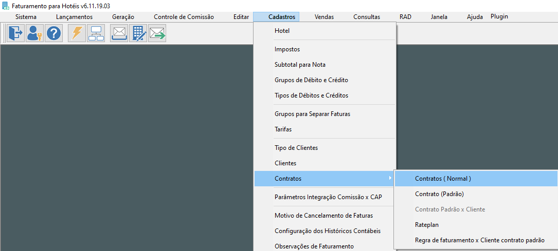Open the Consultas menu
The image size is (558, 251).
[367, 17]
